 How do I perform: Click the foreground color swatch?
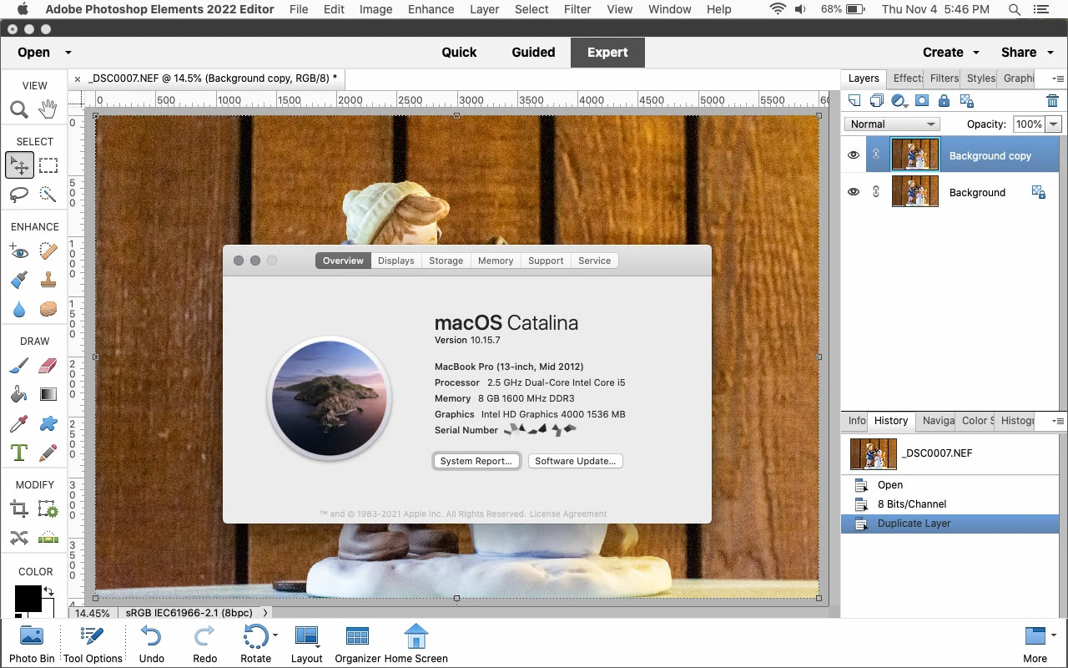[x=27, y=598]
